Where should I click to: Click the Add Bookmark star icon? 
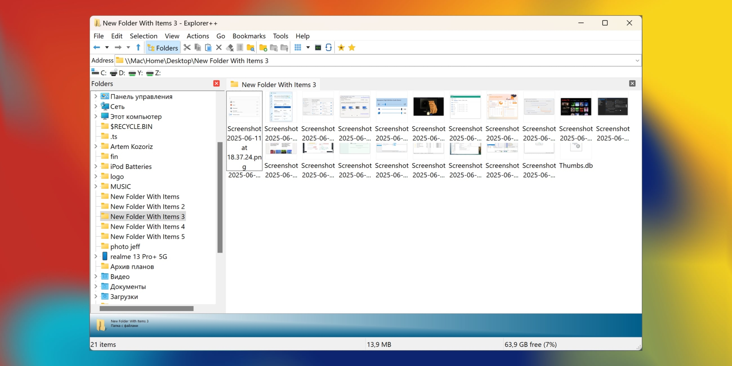341,48
